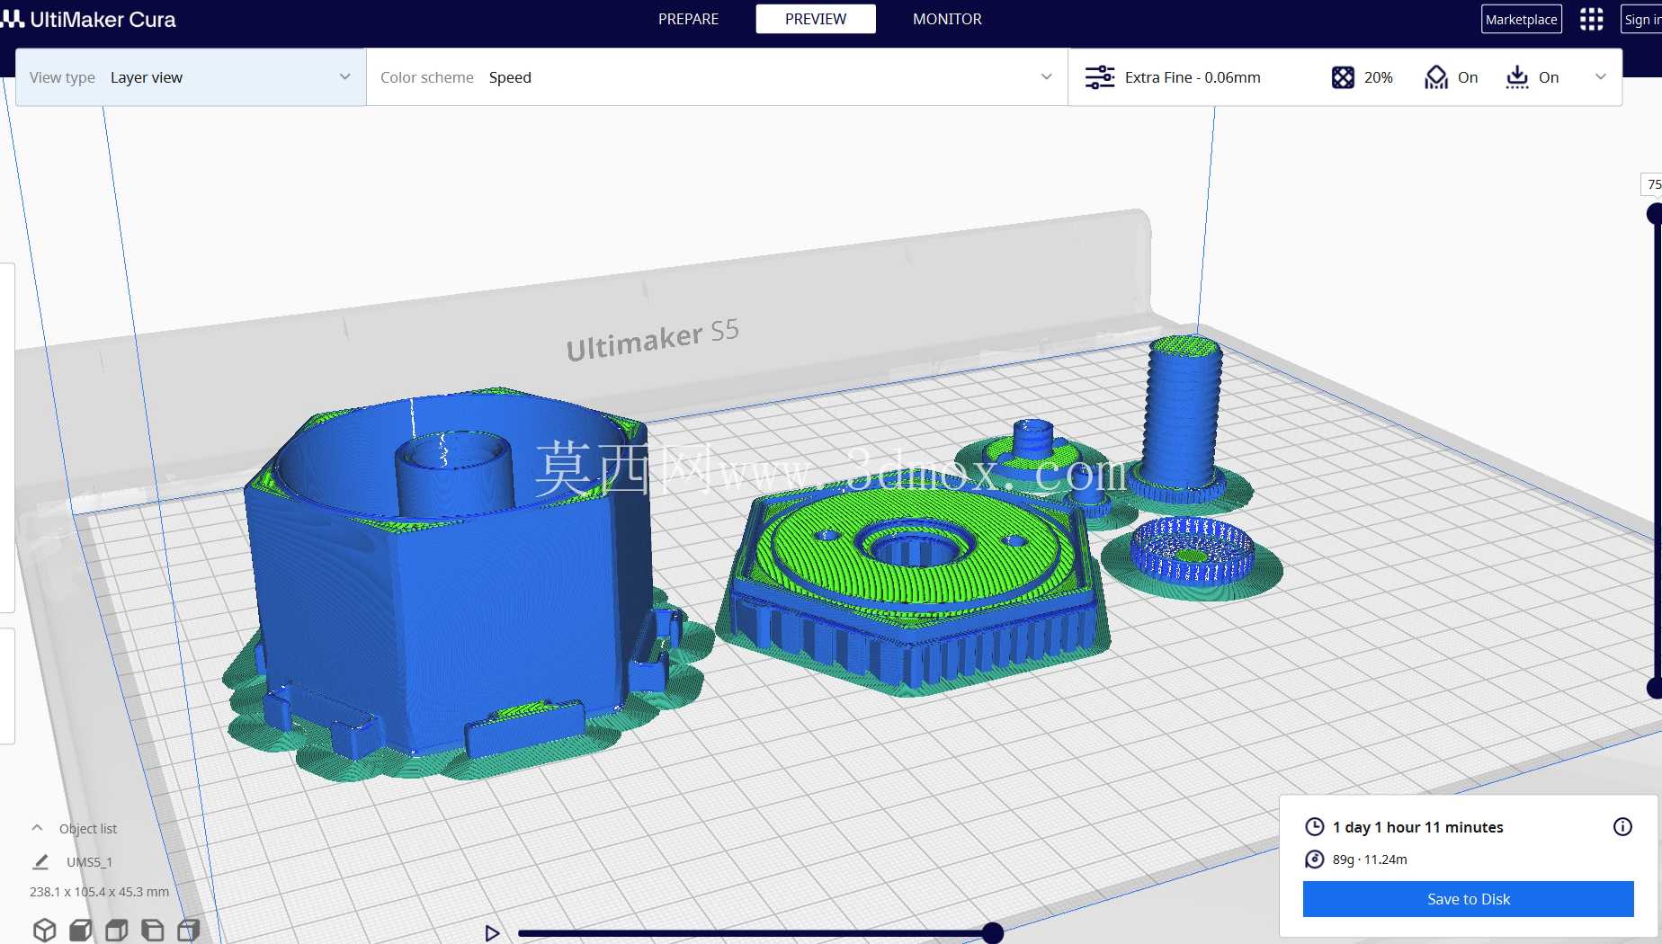The height and width of the screenshot is (944, 1662).
Task: Switch to 3D perspective view cube icon
Action: (x=44, y=930)
